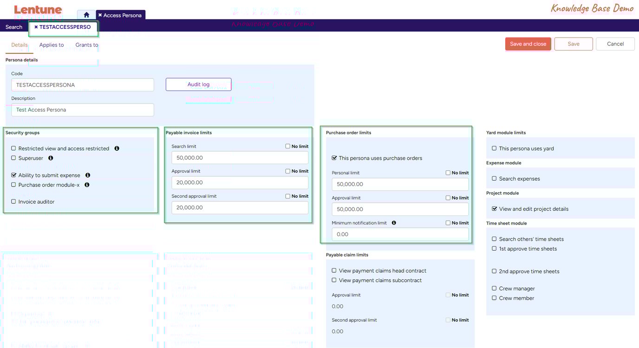Click info icon beside Minimum notification limit
The height and width of the screenshot is (348, 639).
394,223
